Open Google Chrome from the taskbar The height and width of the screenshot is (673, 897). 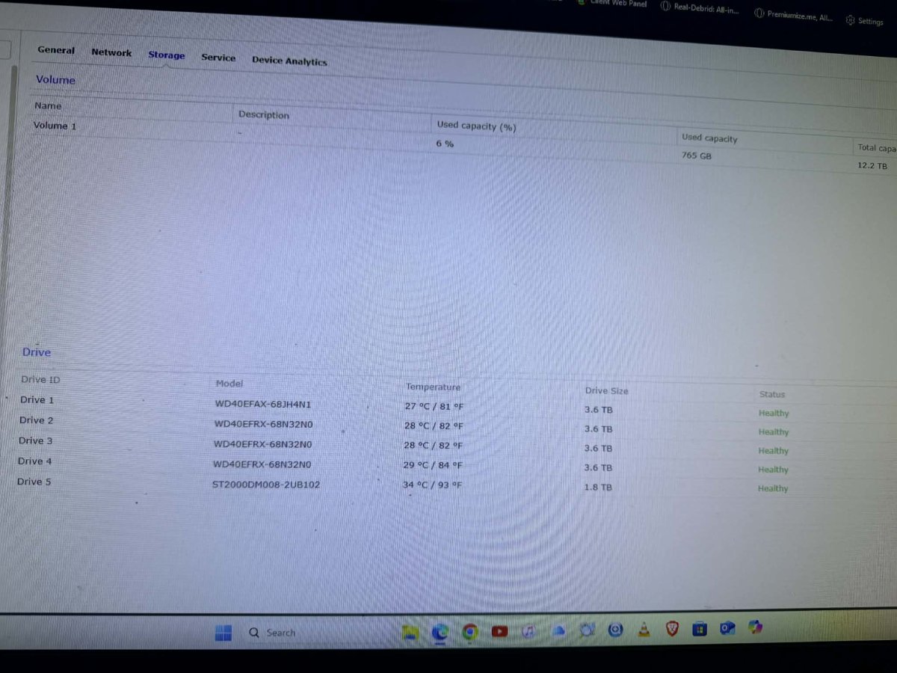pos(469,632)
